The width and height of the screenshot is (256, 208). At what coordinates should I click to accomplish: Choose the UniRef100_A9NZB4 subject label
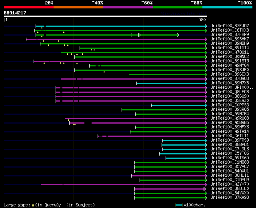tap(230, 114)
